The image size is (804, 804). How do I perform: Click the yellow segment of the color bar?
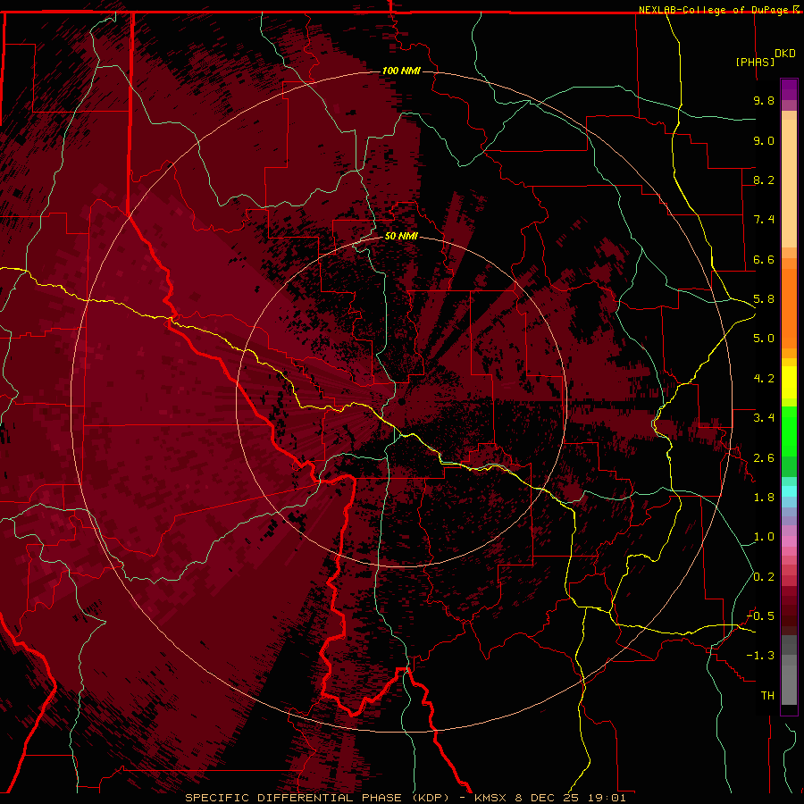click(789, 382)
